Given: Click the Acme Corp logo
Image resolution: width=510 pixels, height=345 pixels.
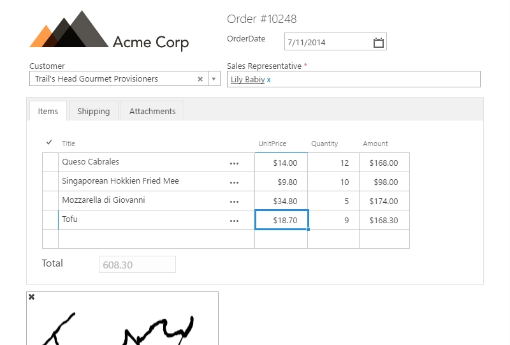Looking at the screenshot, I should pyautogui.click(x=109, y=32).
